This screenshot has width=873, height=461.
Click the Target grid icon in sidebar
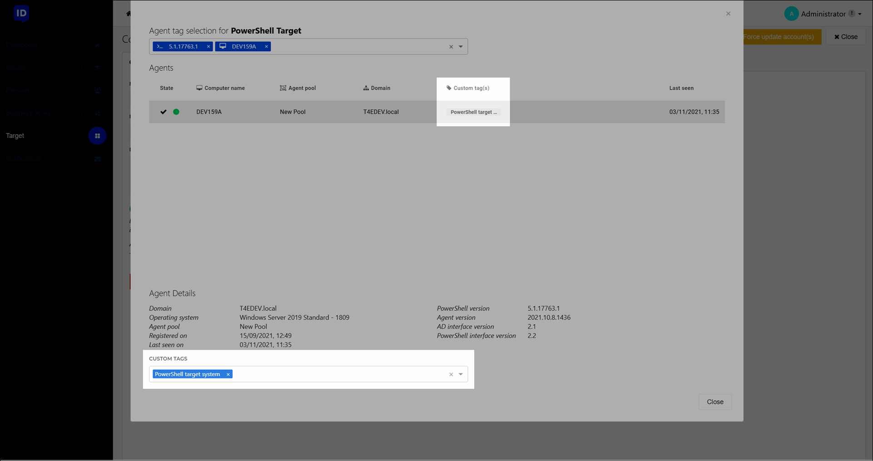coord(97,136)
